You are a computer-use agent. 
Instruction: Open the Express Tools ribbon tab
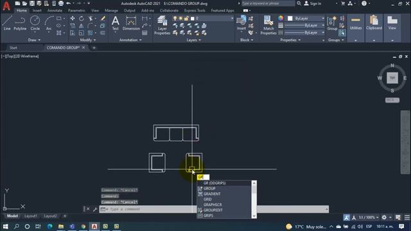(195, 10)
